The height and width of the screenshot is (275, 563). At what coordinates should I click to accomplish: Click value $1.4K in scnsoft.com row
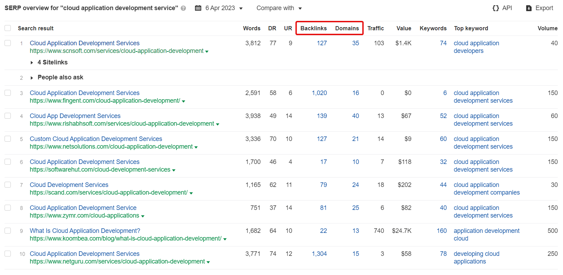403,43
